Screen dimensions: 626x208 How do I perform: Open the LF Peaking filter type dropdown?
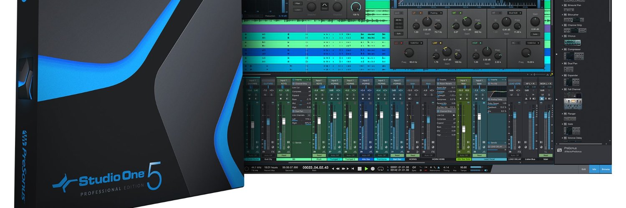436,13
